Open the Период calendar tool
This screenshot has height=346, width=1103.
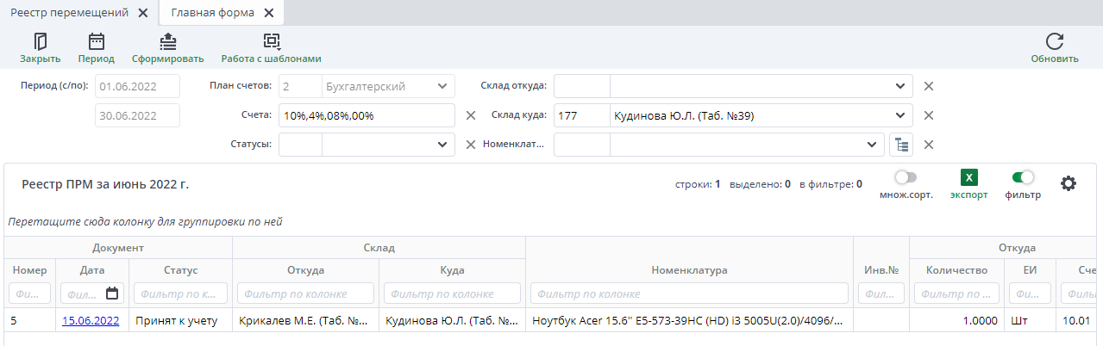[x=96, y=41]
